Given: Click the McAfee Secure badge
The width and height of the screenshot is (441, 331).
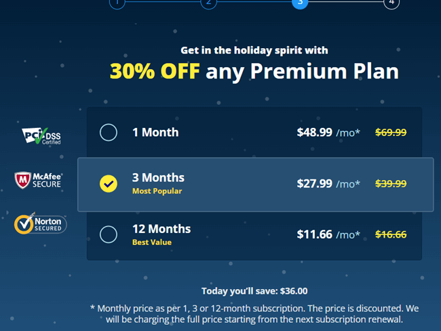Looking at the screenshot, I should coord(38,179).
